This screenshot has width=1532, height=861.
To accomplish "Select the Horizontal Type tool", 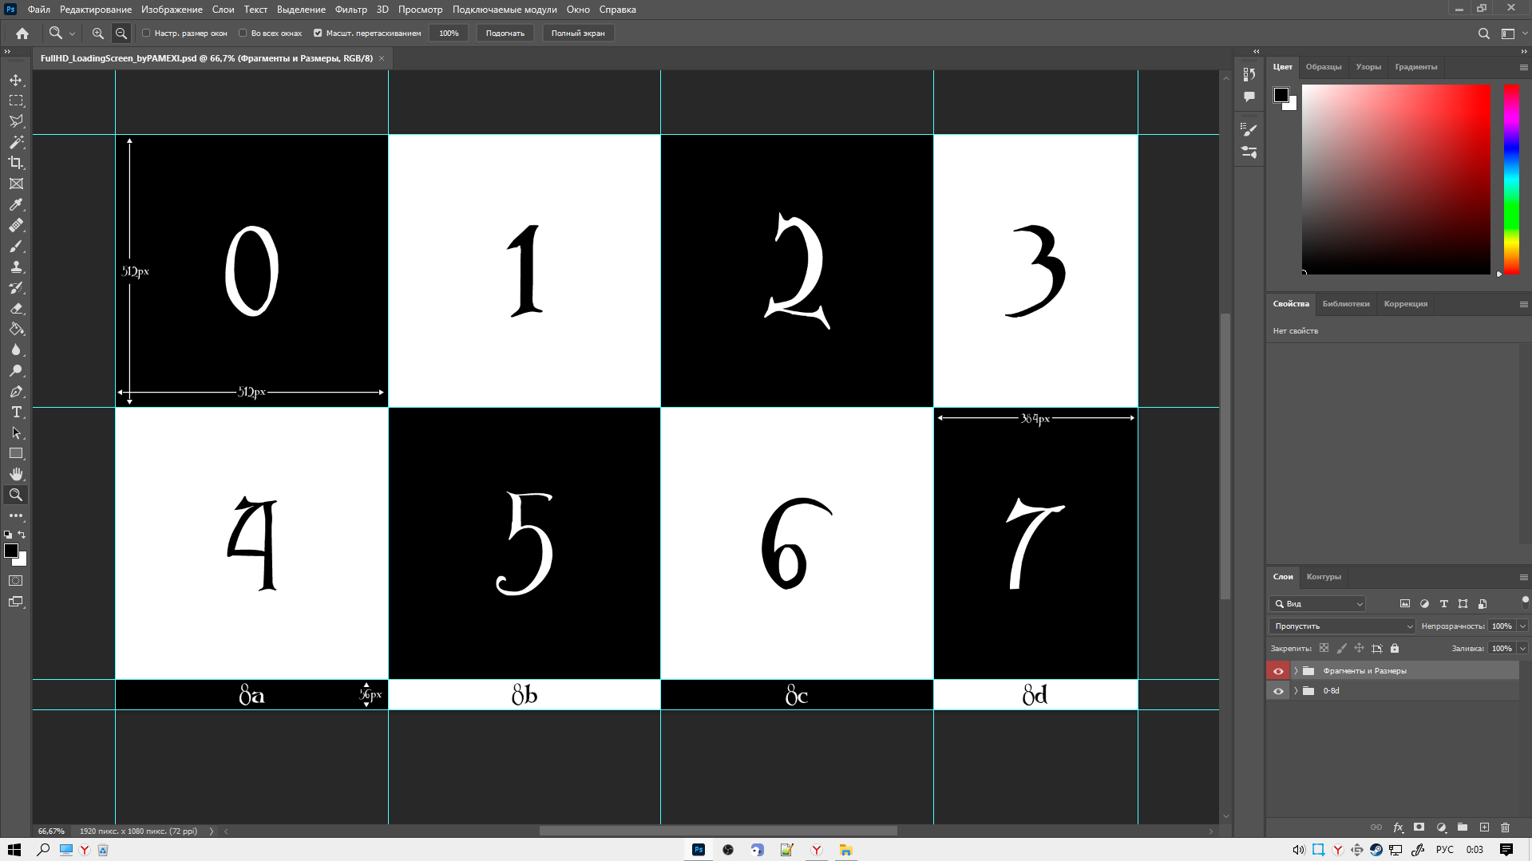I will click(x=16, y=413).
